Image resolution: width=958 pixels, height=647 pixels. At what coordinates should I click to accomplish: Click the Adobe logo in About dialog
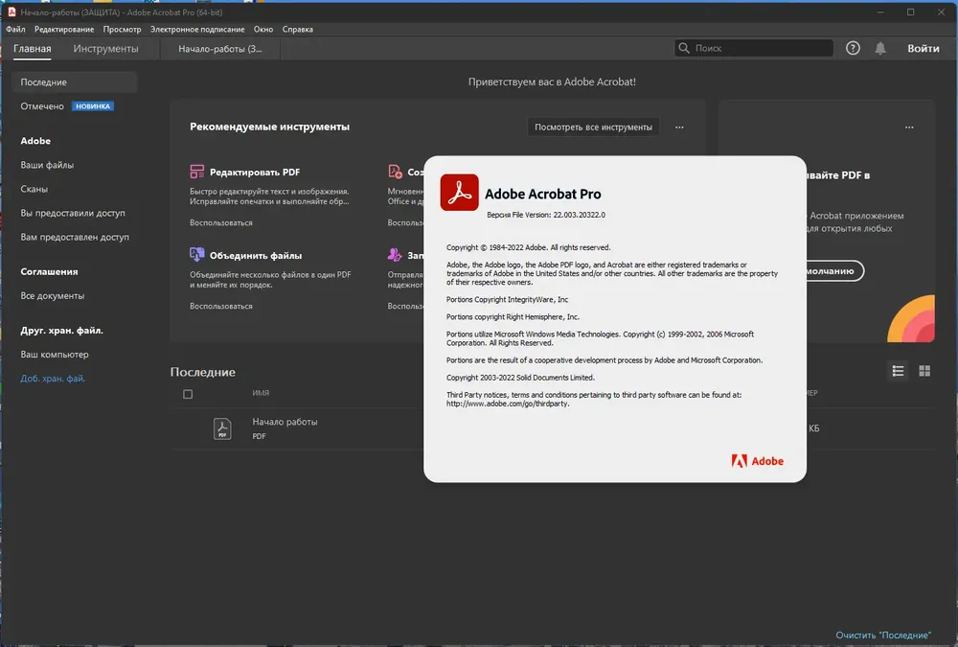click(x=758, y=461)
